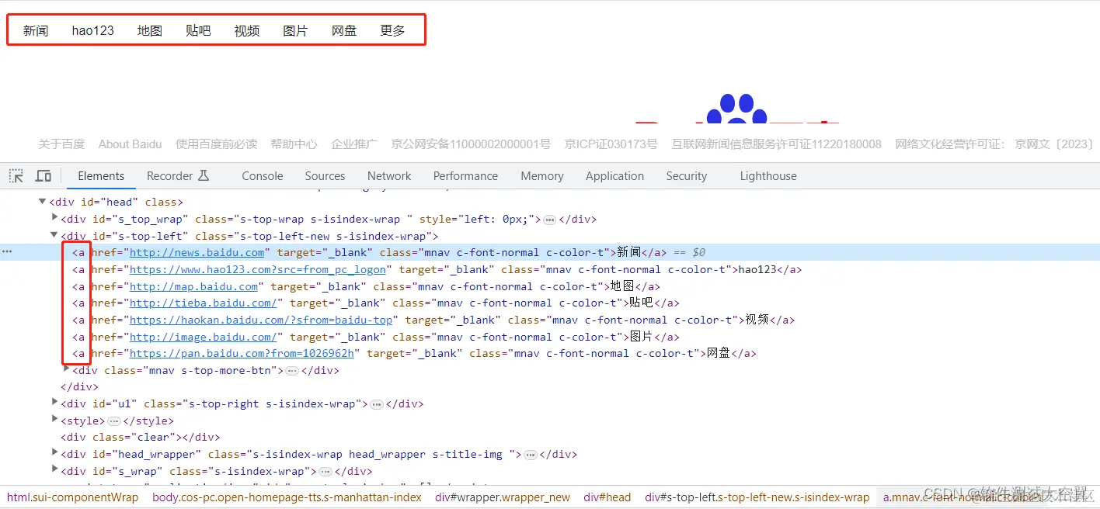
Task: Click the http://tieba.baidu.com/ href in DOM
Action: 204,303
